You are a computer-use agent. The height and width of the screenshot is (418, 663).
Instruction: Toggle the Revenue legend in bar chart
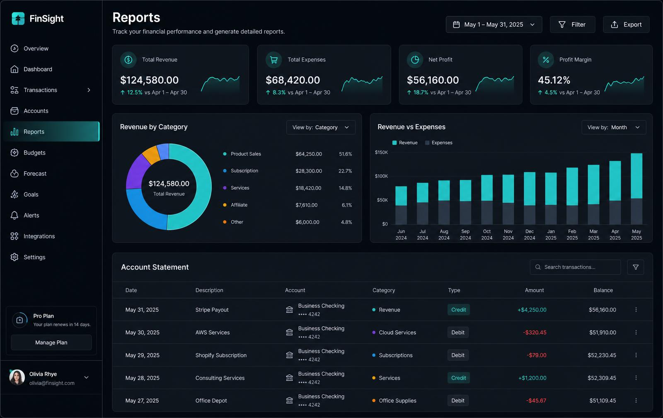pyautogui.click(x=405, y=143)
